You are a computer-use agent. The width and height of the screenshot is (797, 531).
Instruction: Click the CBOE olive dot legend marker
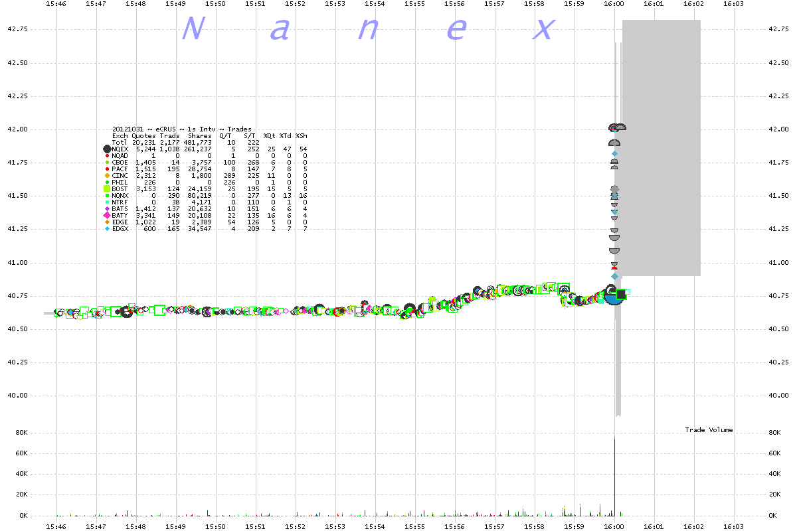[107, 162]
